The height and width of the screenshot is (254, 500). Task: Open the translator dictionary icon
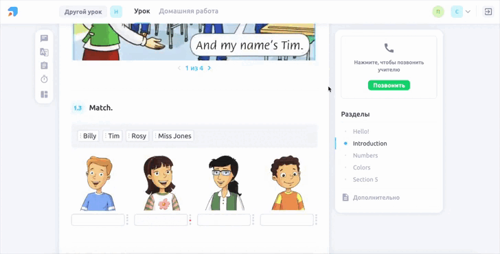(44, 52)
